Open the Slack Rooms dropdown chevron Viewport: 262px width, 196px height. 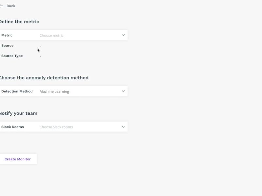[123, 127]
